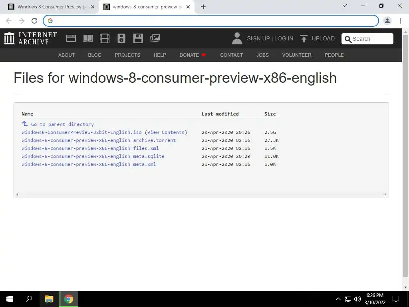Open the english_meta.xml link
This screenshot has width=409, height=307.
point(89,164)
